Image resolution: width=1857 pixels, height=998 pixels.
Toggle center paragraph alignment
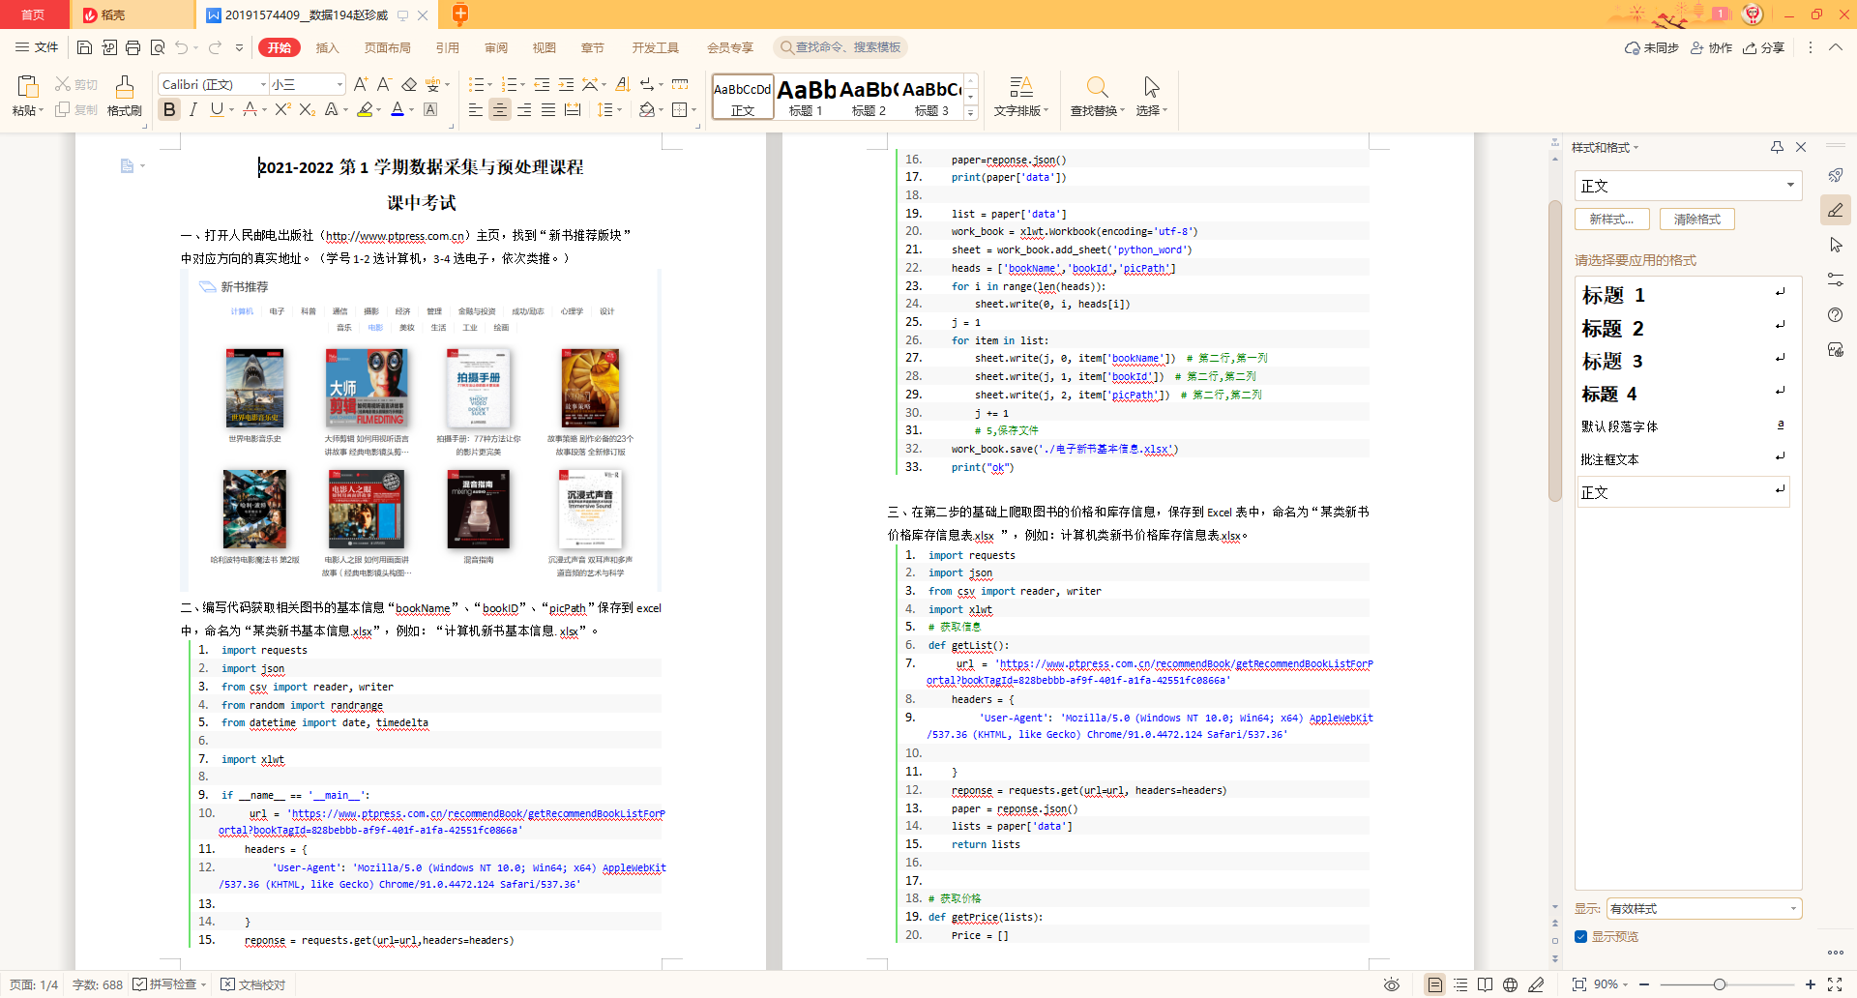pos(500,109)
